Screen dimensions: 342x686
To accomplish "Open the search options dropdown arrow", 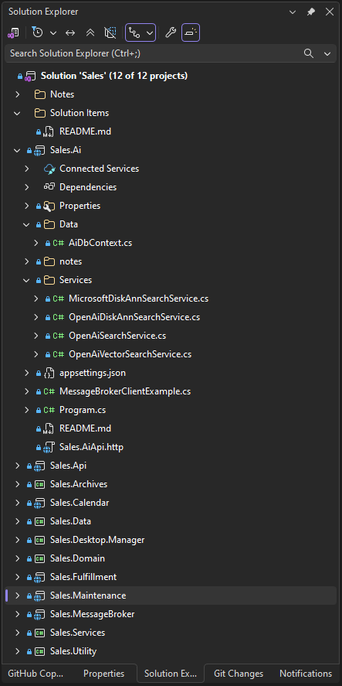I will coord(327,54).
